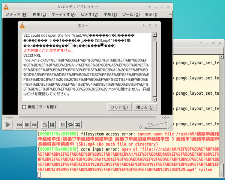Click error dialog scrollbar up arrow
Viewport: 225px width, 180px height.
tap(154, 34)
